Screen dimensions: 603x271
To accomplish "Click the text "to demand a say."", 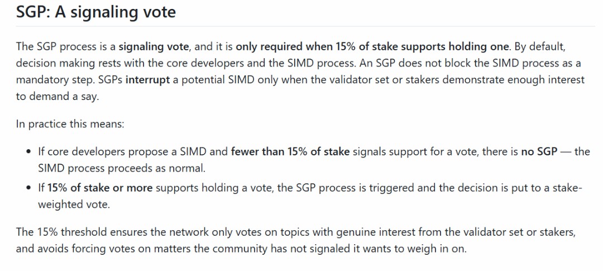I will point(58,97).
